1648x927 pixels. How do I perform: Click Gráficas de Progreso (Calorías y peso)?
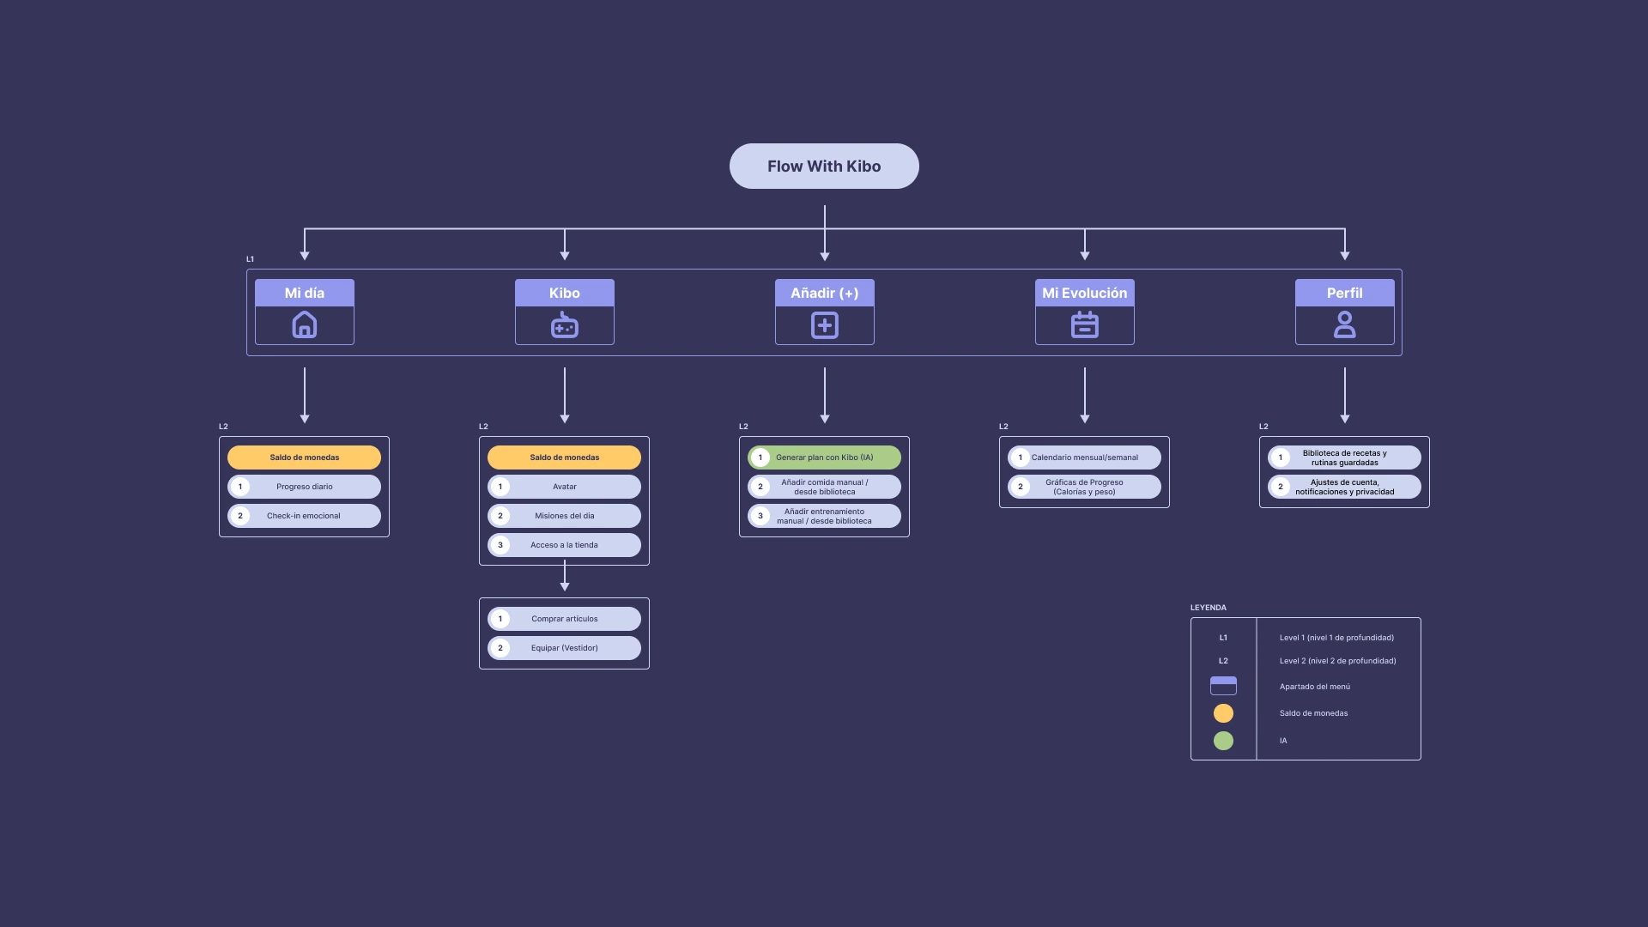point(1085,487)
